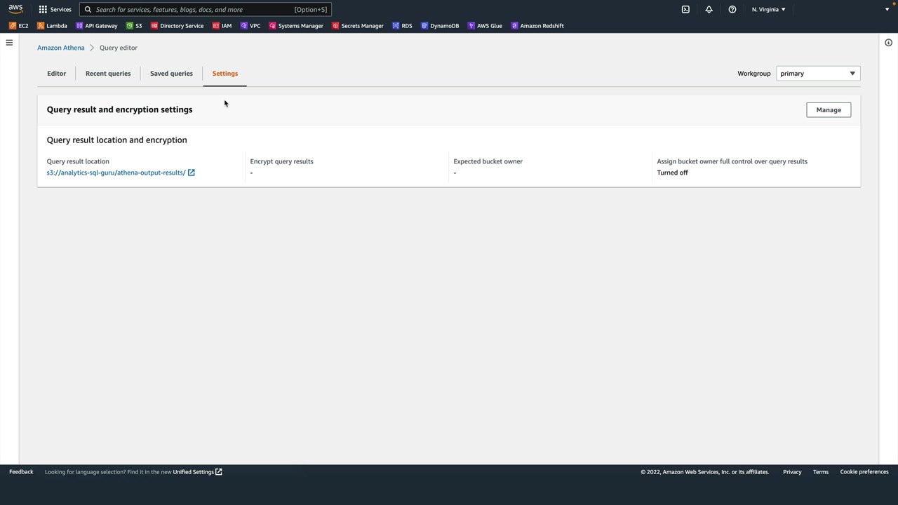Open Systems Manager from the favorites bar

pos(296,26)
